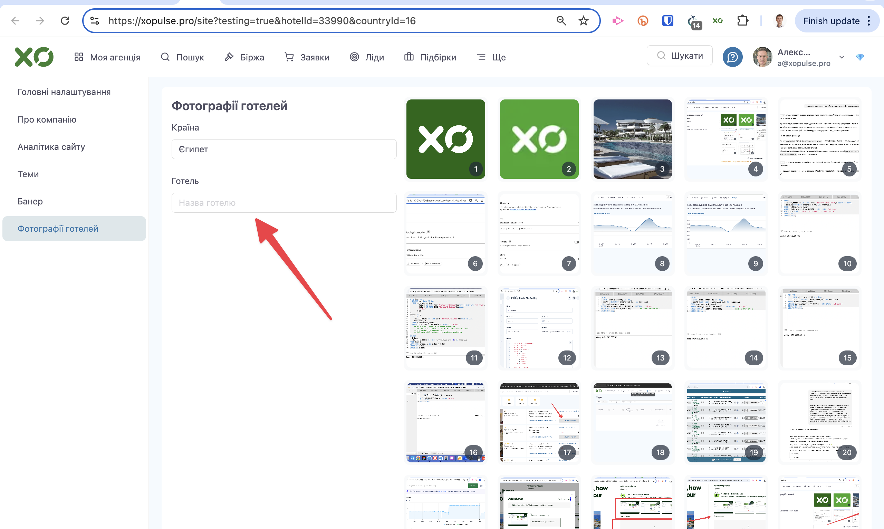Click the Finish update button

pos(831,21)
